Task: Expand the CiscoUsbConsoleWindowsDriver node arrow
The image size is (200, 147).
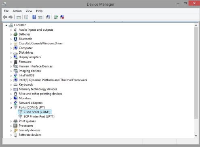Action: (x=11, y=44)
